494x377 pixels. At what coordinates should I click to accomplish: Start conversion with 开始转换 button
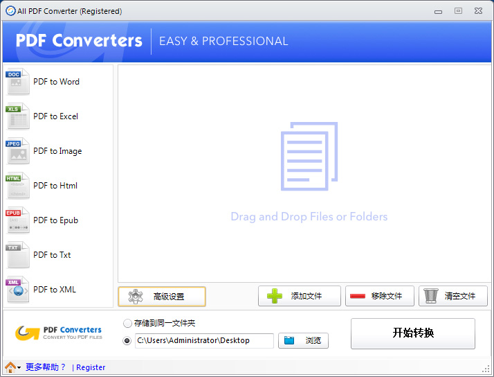(x=413, y=333)
